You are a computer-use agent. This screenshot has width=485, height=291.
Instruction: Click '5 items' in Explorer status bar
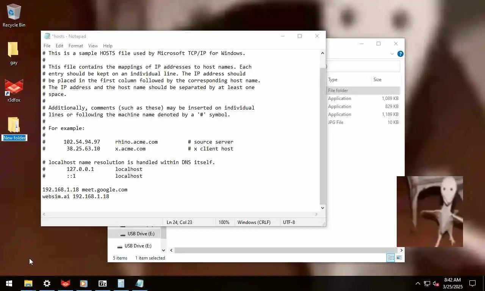click(x=120, y=258)
